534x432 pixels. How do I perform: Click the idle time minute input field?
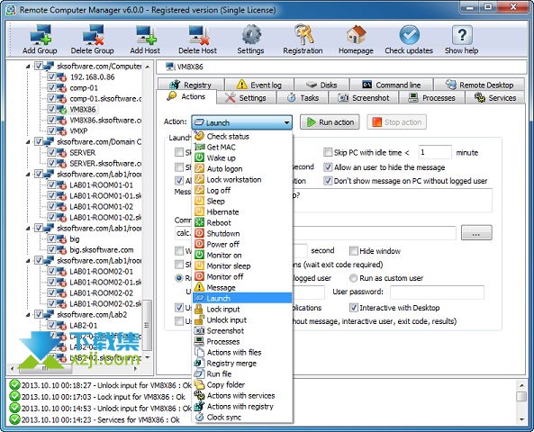point(435,152)
